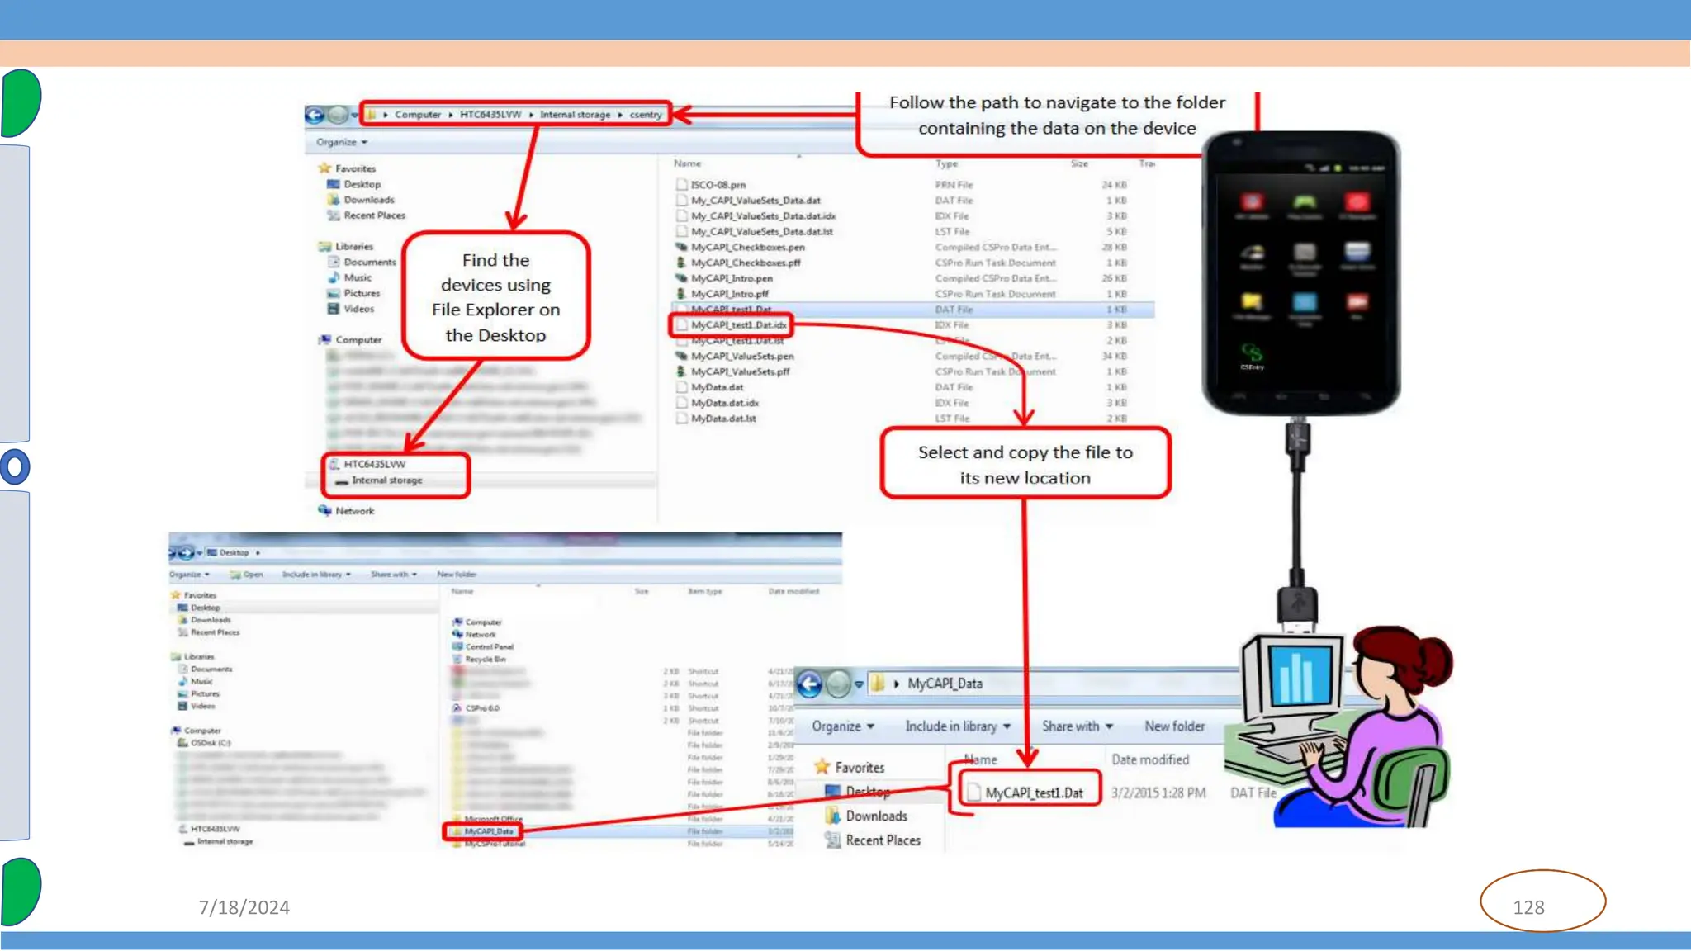This screenshot has height=951, width=1691.
Task: Open the Organize dropdown in the MyCAPI_Data window
Action: 843,726
